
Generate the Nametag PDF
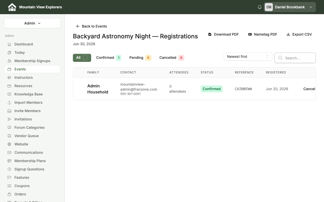(x=263, y=34)
